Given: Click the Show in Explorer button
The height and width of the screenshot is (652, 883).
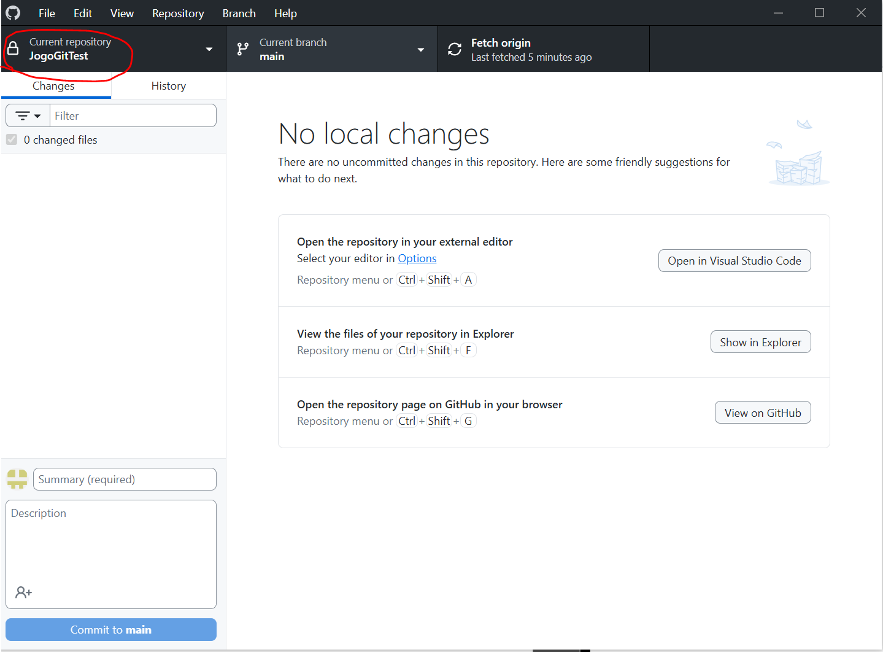Looking at the screenshot, I should coord(760,342).
